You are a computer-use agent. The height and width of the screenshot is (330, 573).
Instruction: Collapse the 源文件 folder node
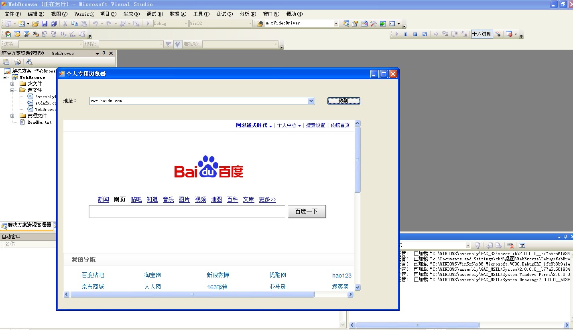[x=12, y=90]
